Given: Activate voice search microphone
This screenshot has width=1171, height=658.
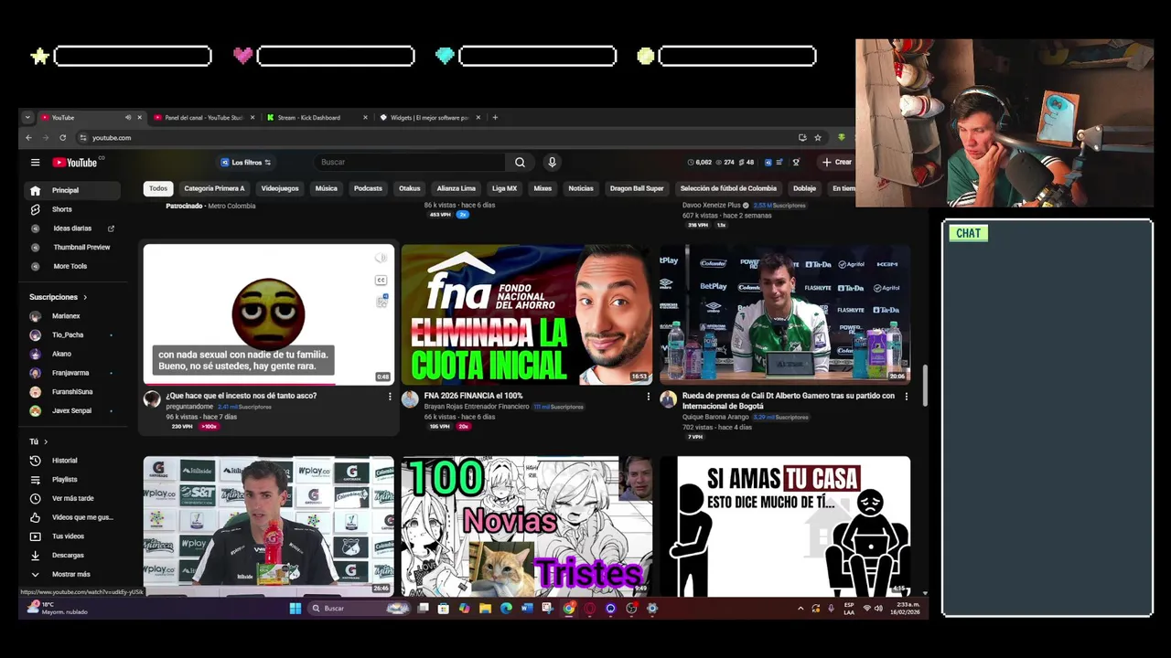Looking at the screenshot, I should [x=552, y=163].
